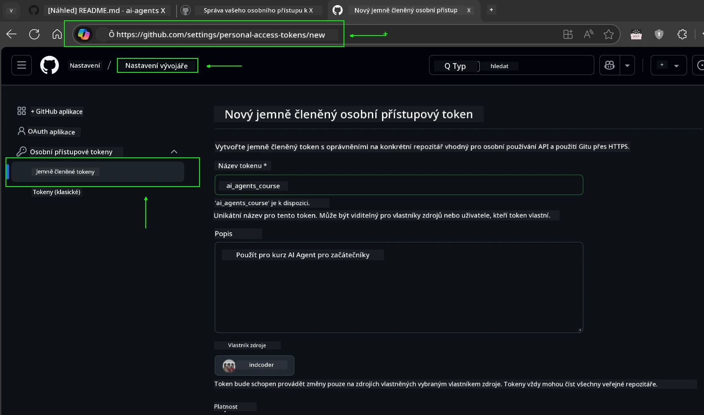Click the Copilot icon in the GitHub header

click(610, 65)
